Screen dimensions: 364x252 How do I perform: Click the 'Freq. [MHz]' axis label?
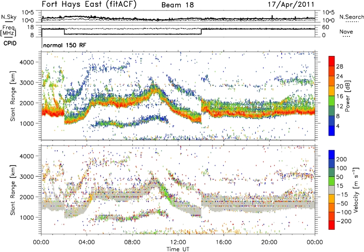coord(8,31)
